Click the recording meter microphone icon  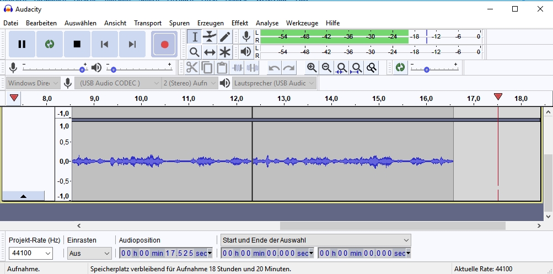(x=246, y=36)
